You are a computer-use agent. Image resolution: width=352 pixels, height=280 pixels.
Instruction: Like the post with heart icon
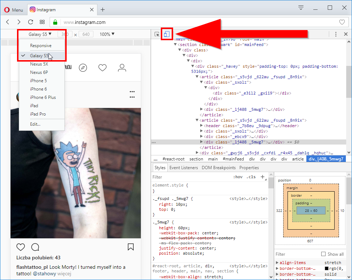click(x=21, y=247)
